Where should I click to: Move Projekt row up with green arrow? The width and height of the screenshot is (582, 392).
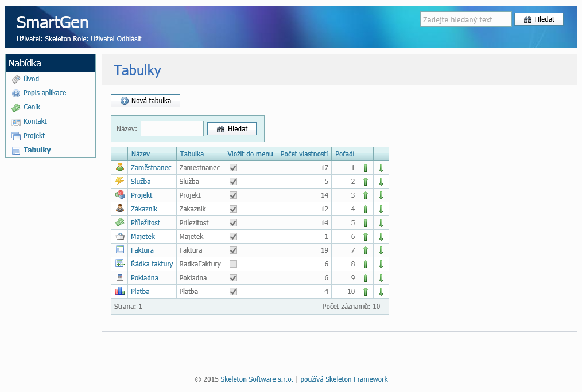pyautogui.click(x=366, y=195)
